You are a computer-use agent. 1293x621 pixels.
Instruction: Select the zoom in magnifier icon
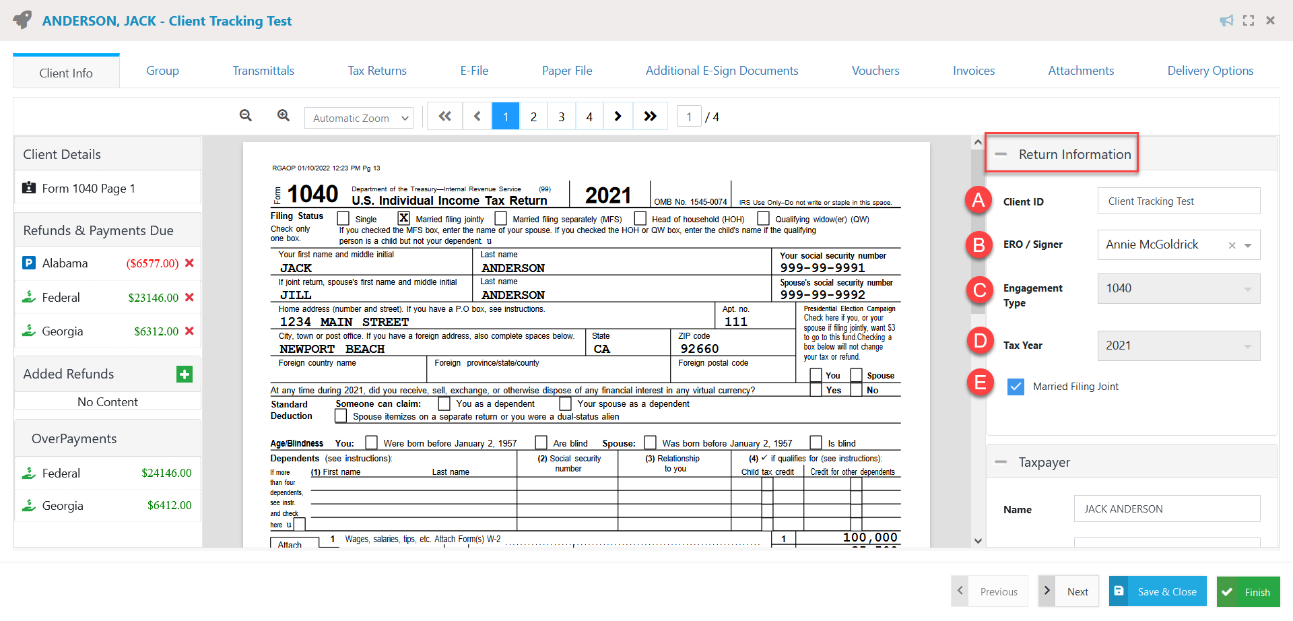283,116
